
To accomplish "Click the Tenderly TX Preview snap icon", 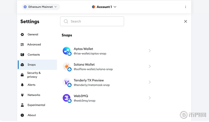I will point(66,82).
